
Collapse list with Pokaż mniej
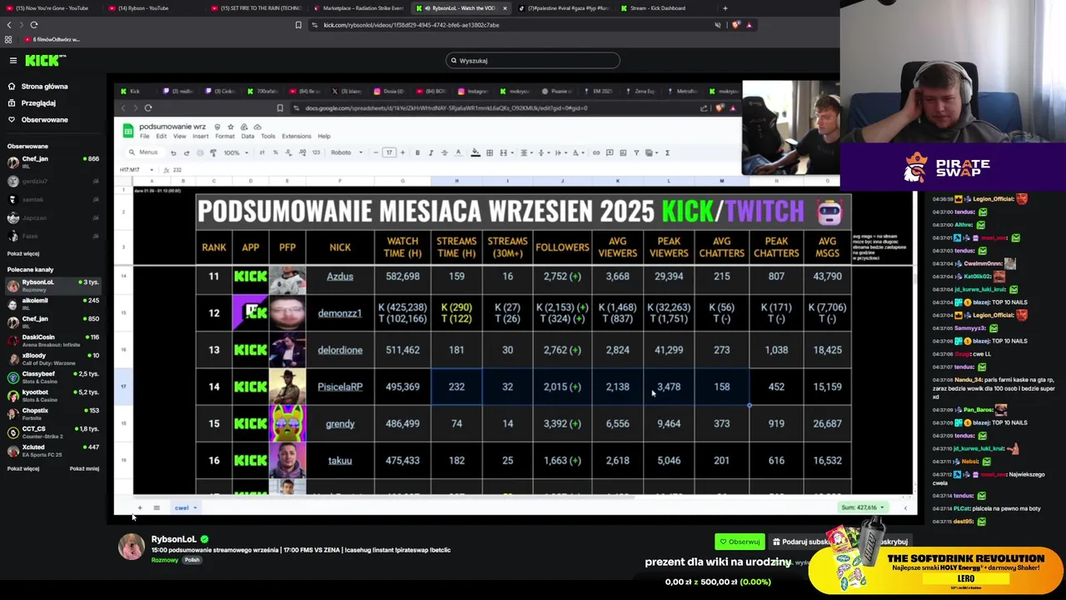coord(84,468)
